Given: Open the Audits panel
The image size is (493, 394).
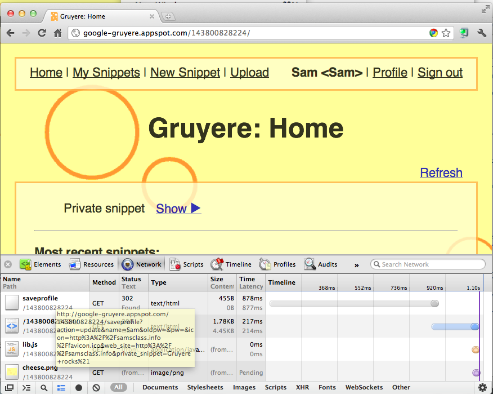Looking at the screenshot, I should click(321, 264).
